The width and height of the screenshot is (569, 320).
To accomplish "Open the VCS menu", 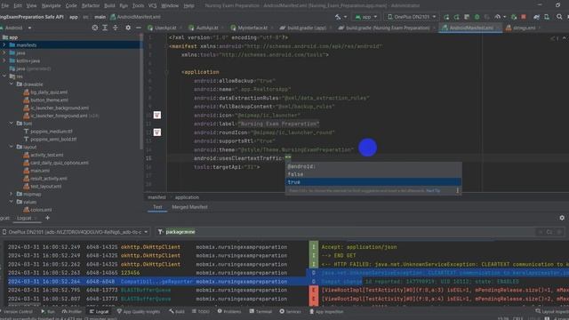I will (153, 5).
